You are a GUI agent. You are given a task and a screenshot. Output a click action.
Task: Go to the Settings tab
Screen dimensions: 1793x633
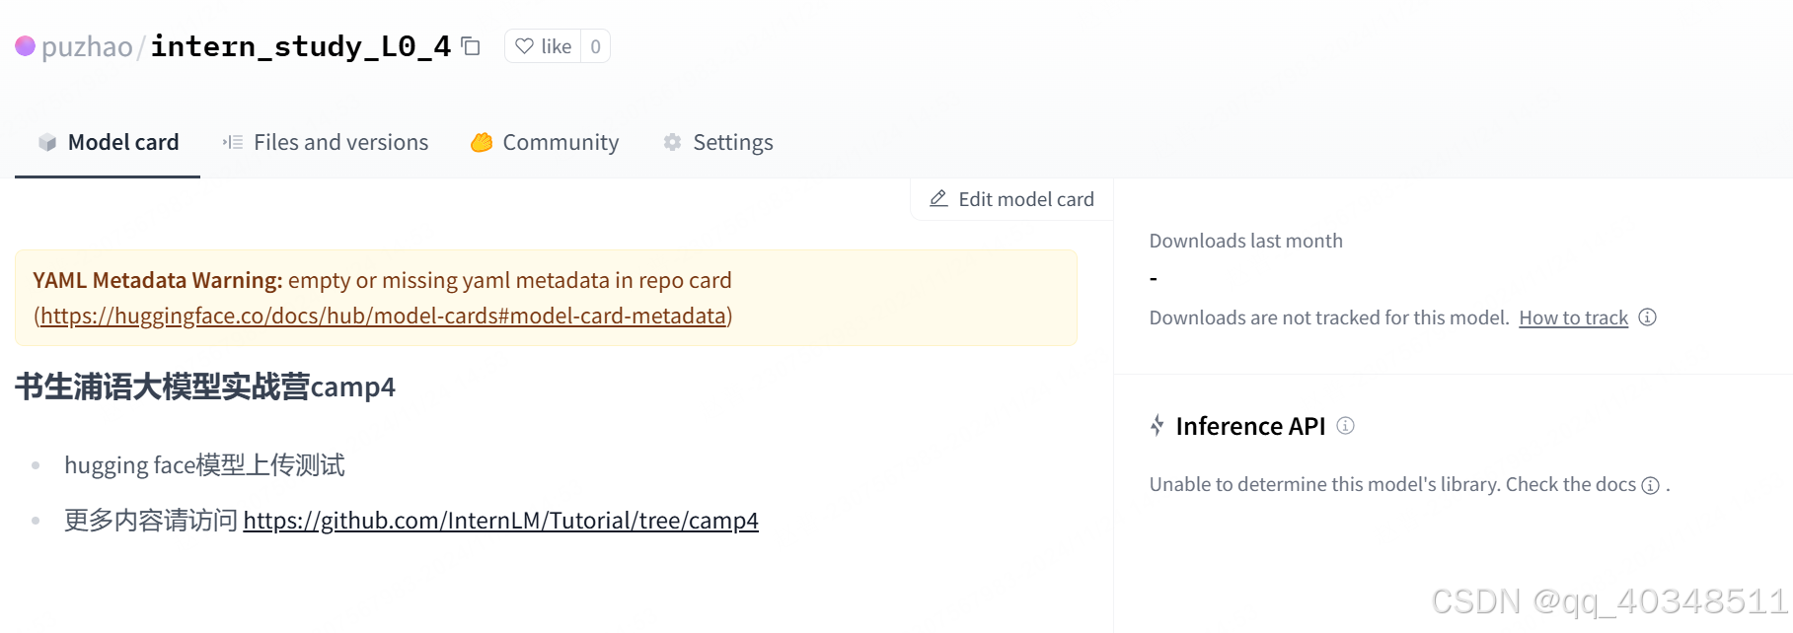pos(718,143)
